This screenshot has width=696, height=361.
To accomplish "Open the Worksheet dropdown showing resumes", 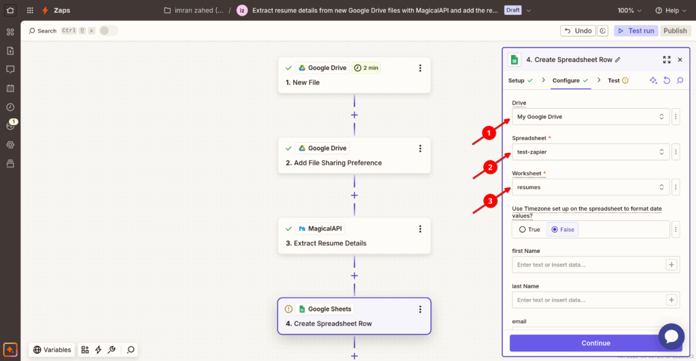I will [591, 188].
